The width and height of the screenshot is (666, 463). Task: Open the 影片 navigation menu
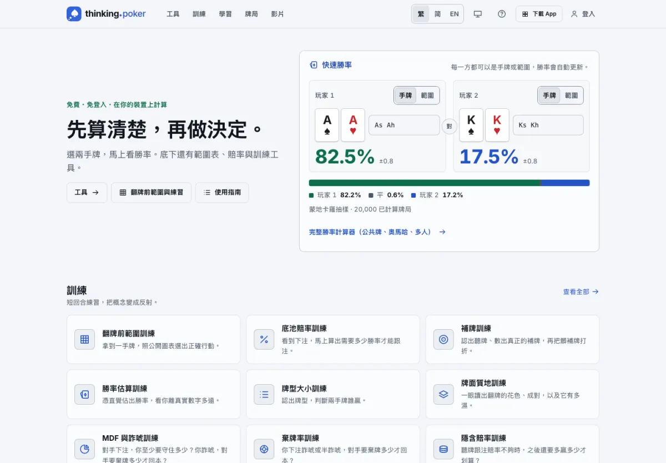(277, 14)
